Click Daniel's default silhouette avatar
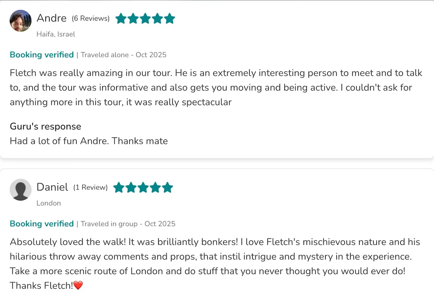The height and width of the screenshot is (304, 434). point(21,190)
